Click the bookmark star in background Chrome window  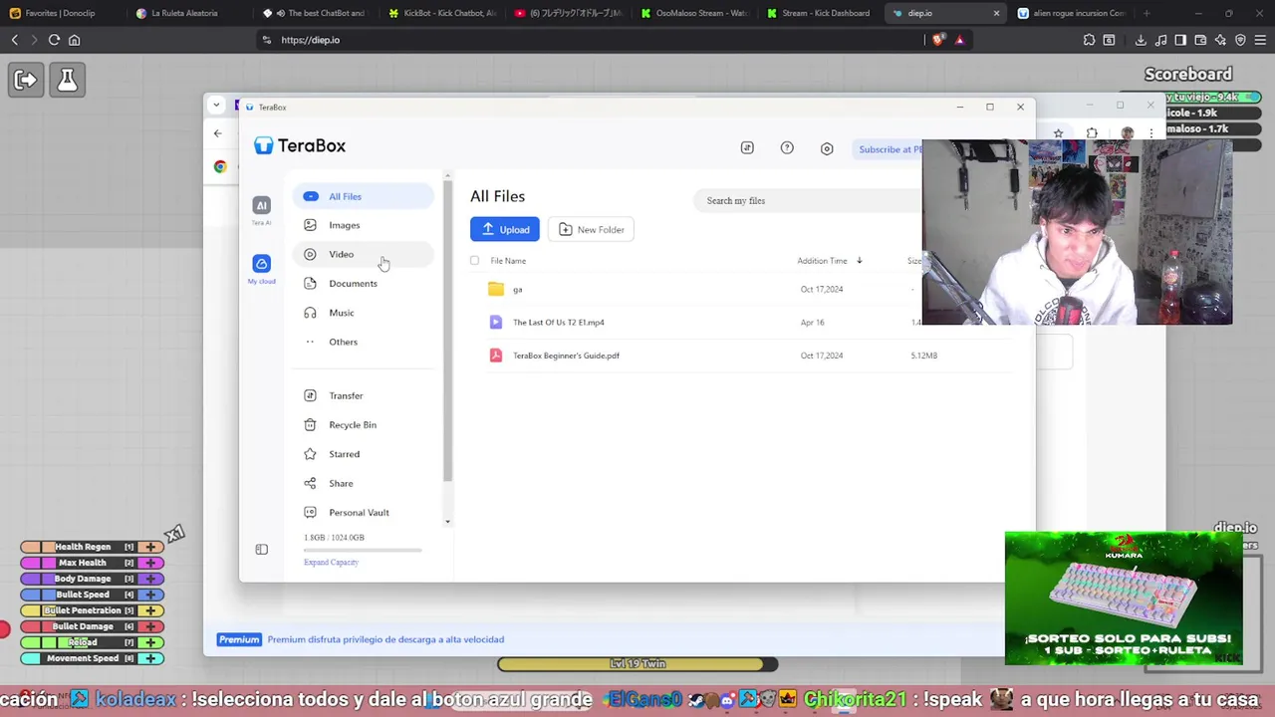(1058, 133)
